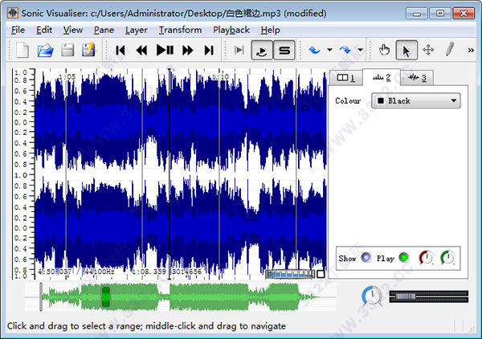482x339 pixels.
Task: Open the Layer menu
Action: [137, 30]
